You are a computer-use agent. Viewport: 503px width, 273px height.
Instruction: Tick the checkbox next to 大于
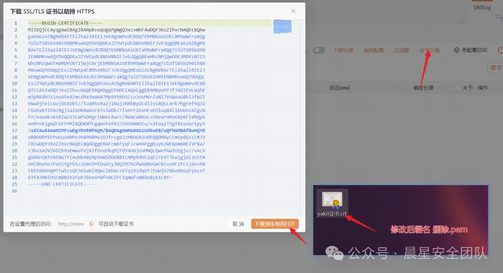pos(457,88)
